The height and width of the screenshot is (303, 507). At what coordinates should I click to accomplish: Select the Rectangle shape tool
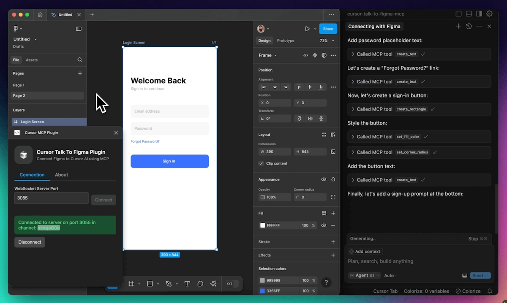(149, 284)
